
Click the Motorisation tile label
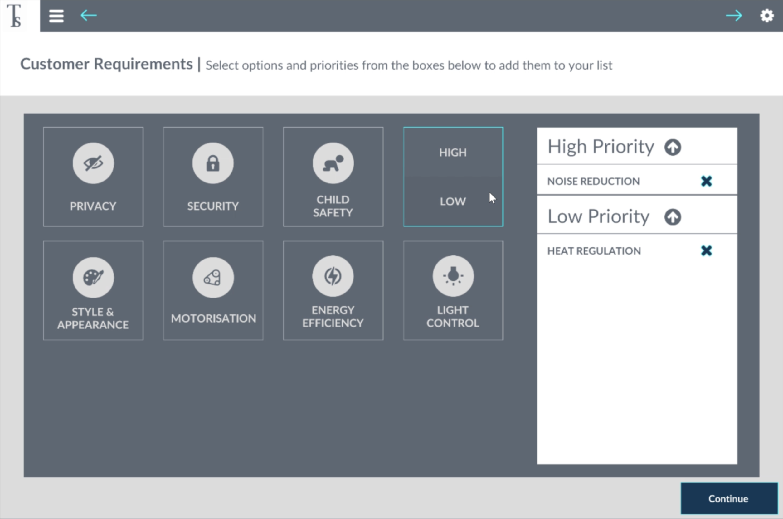click(x=213, y=318)
